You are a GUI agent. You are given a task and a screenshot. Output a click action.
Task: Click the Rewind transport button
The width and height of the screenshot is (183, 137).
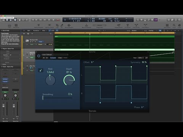[40, 20]
